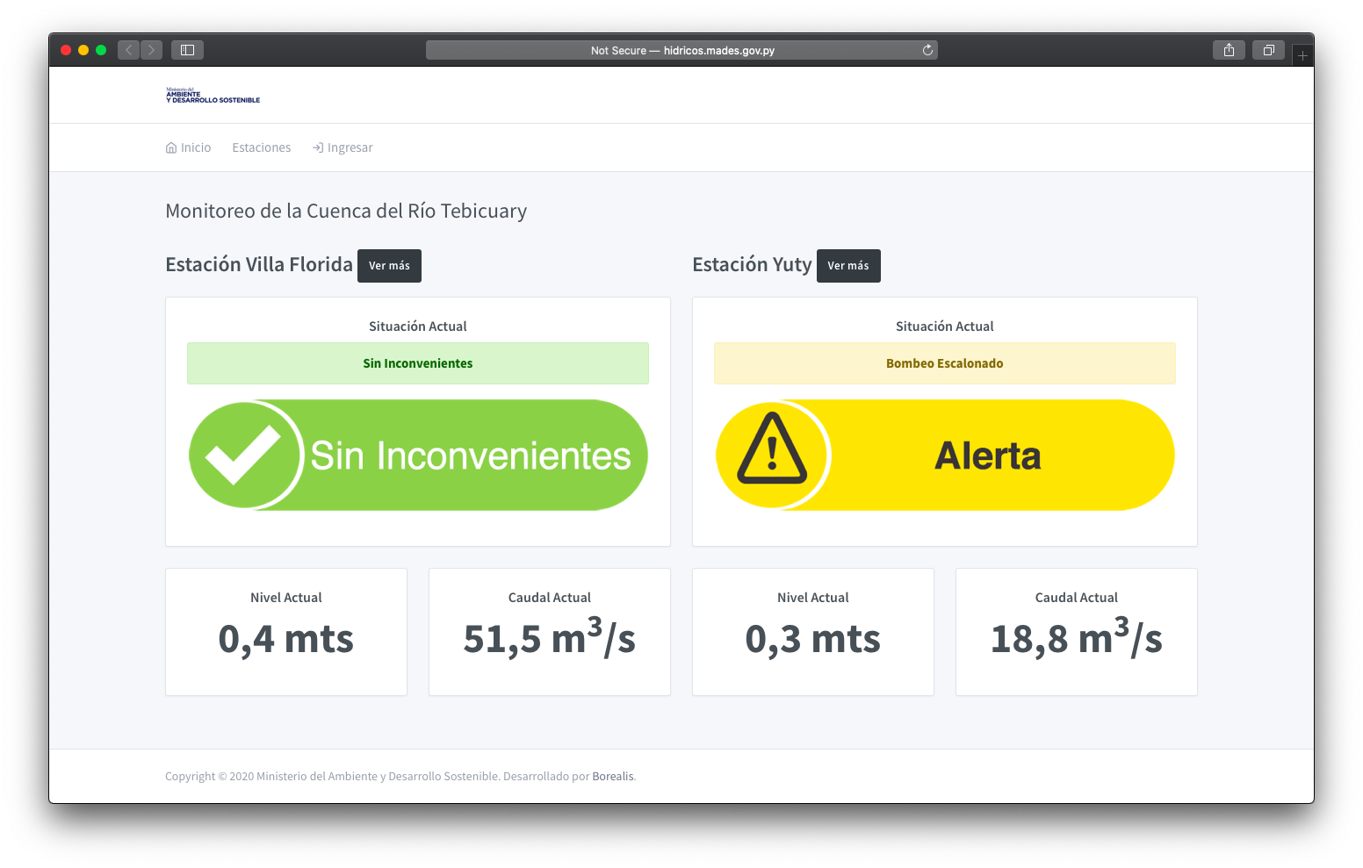The image size is (1363, 868).
Task: Click the Safari address bar
Action: click(681, 50)
